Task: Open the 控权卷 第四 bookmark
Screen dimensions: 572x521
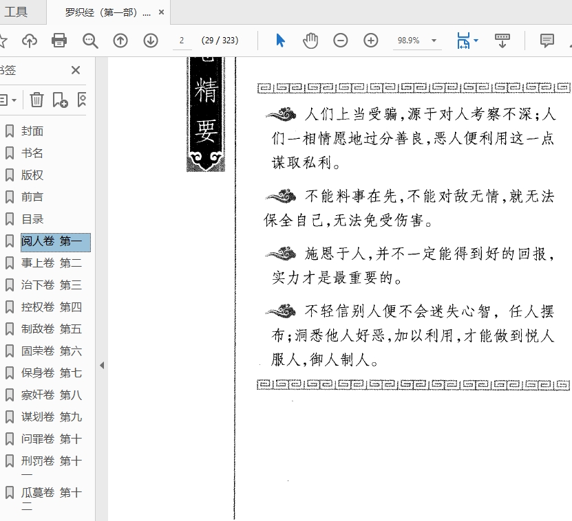Action: [x=51, y=307]
